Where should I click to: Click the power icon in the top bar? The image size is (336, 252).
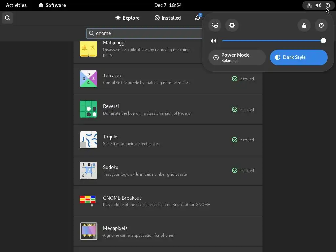328,5
